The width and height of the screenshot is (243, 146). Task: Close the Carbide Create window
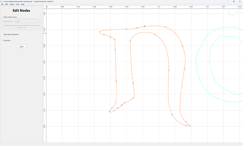tap(240, 1)
